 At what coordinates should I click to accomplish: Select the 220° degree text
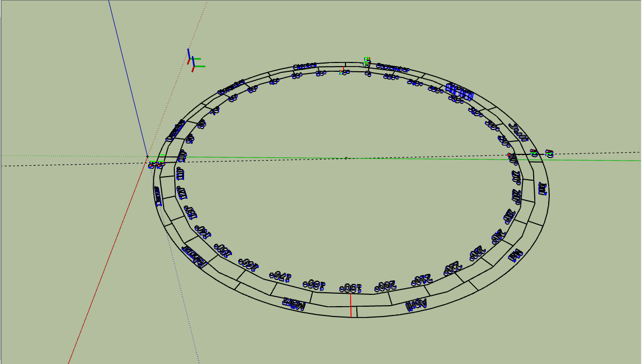coord(452,268)
